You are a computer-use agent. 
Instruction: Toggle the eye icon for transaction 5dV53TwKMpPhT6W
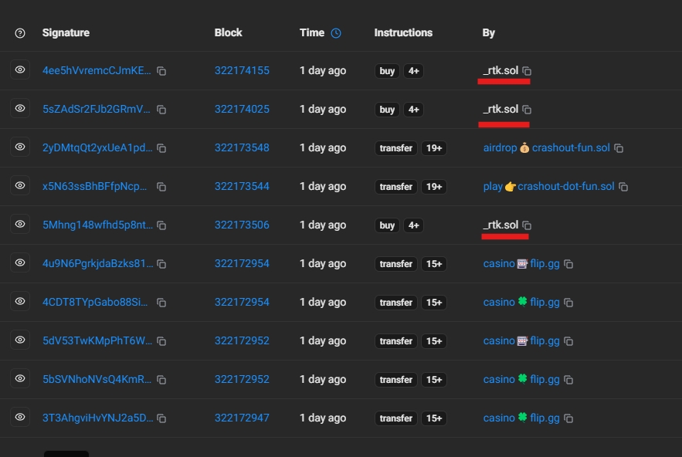click(20, 340)
